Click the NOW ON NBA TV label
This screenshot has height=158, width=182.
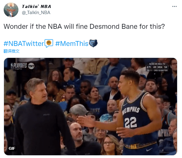157,64
